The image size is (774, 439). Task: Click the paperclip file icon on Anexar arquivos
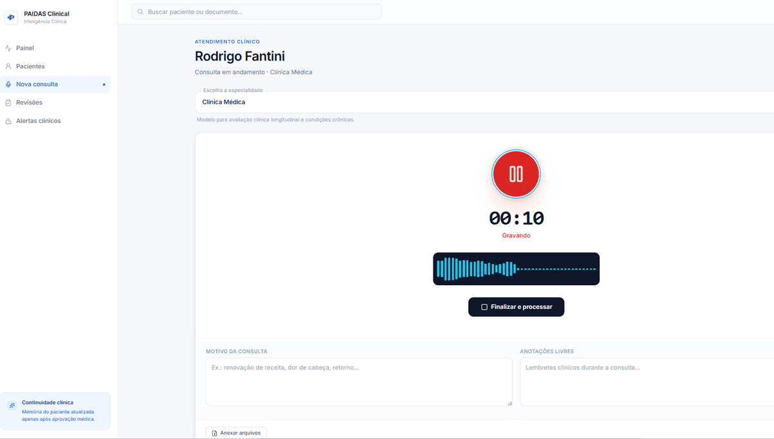click(215, 433)
